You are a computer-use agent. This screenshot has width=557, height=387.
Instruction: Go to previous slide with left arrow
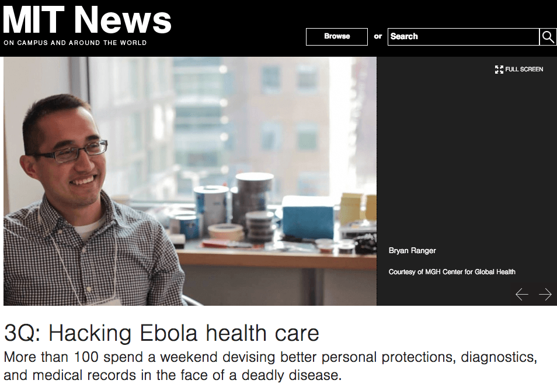(x=522, y=295)
